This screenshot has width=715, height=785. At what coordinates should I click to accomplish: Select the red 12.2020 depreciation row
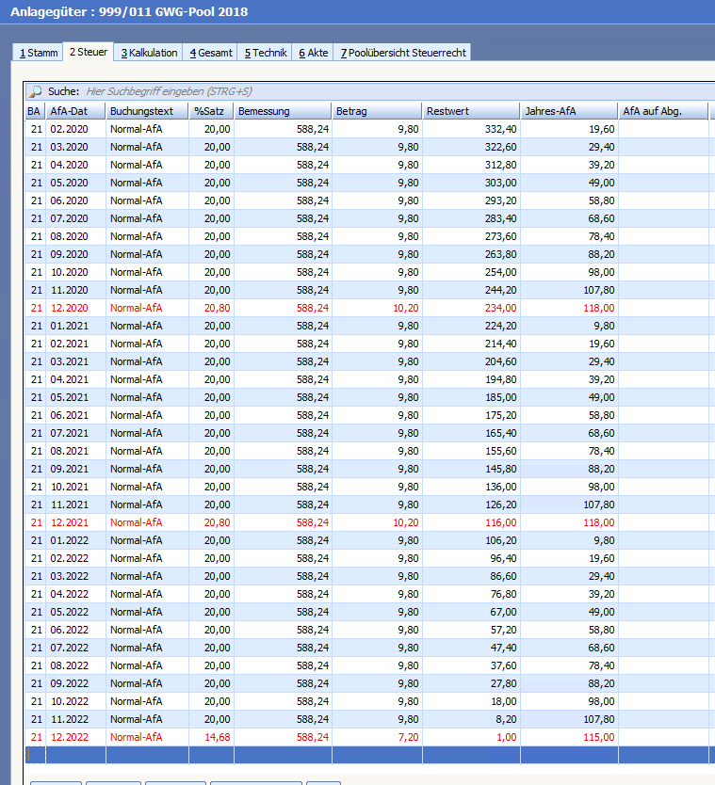click(283, 308)
